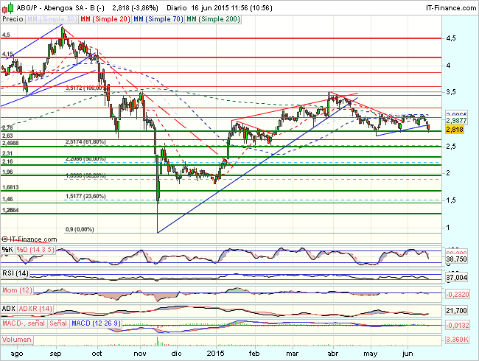Click the 4,15 resistance level label

click(7, 55)
